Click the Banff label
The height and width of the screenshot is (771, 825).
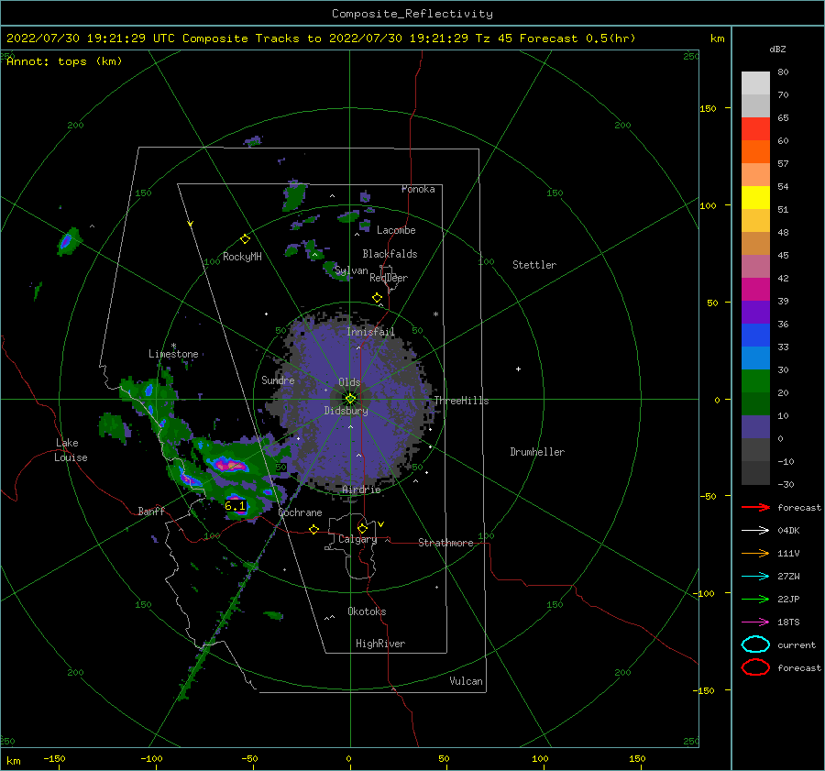pyautogui.click(x=151, y=511)
